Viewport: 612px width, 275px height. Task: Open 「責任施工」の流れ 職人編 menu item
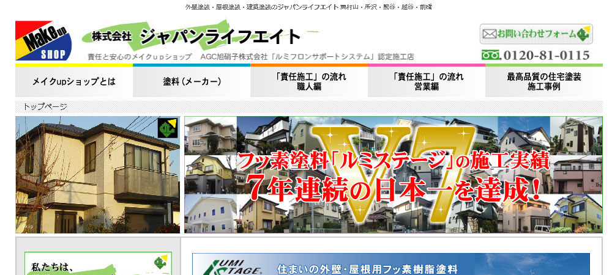[x=309, y=81]
